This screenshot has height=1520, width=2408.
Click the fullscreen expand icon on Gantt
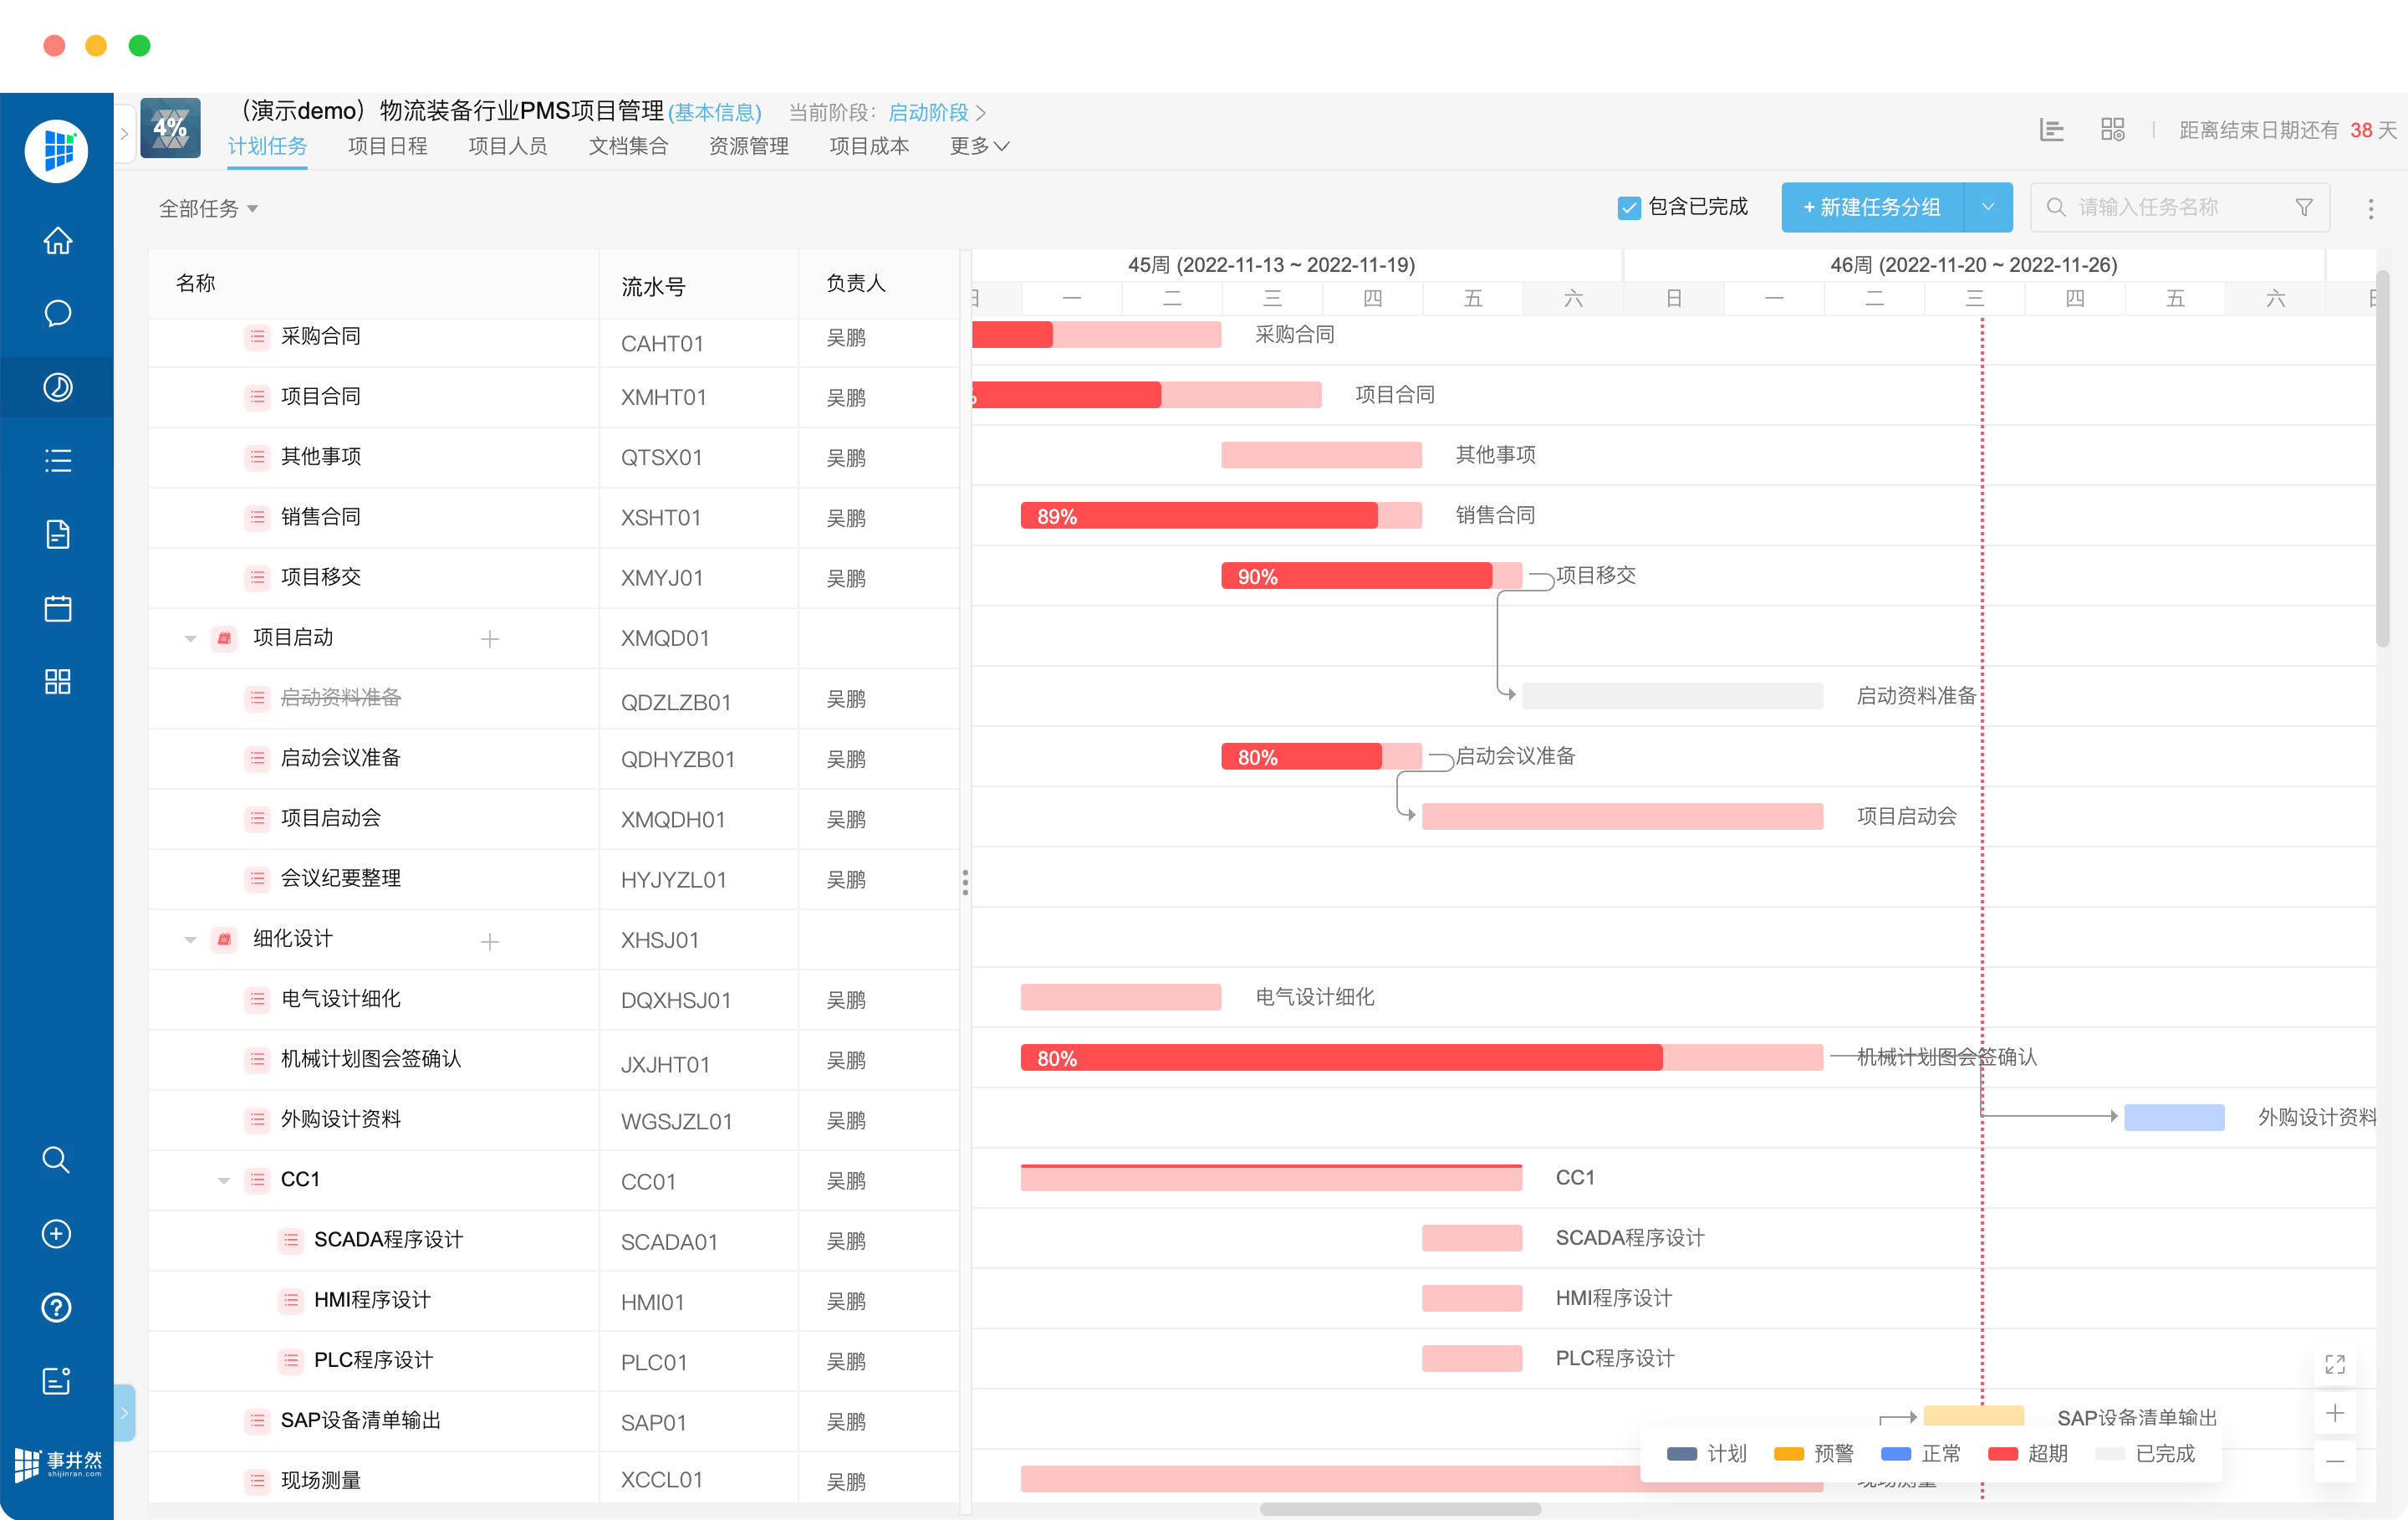2335,1364
